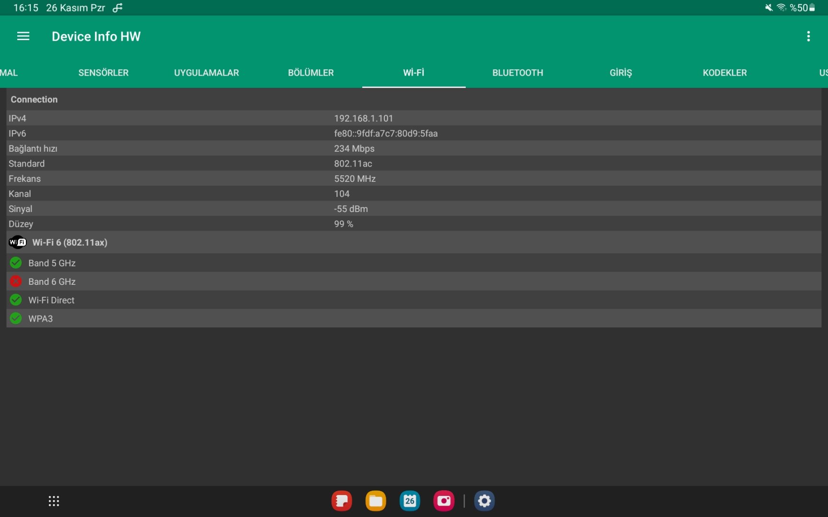The width and height of the screenshot is (828, 517).
Task: Click the Bağlantı hızı label
Action: pyautogui.click(x=33, y=149)
